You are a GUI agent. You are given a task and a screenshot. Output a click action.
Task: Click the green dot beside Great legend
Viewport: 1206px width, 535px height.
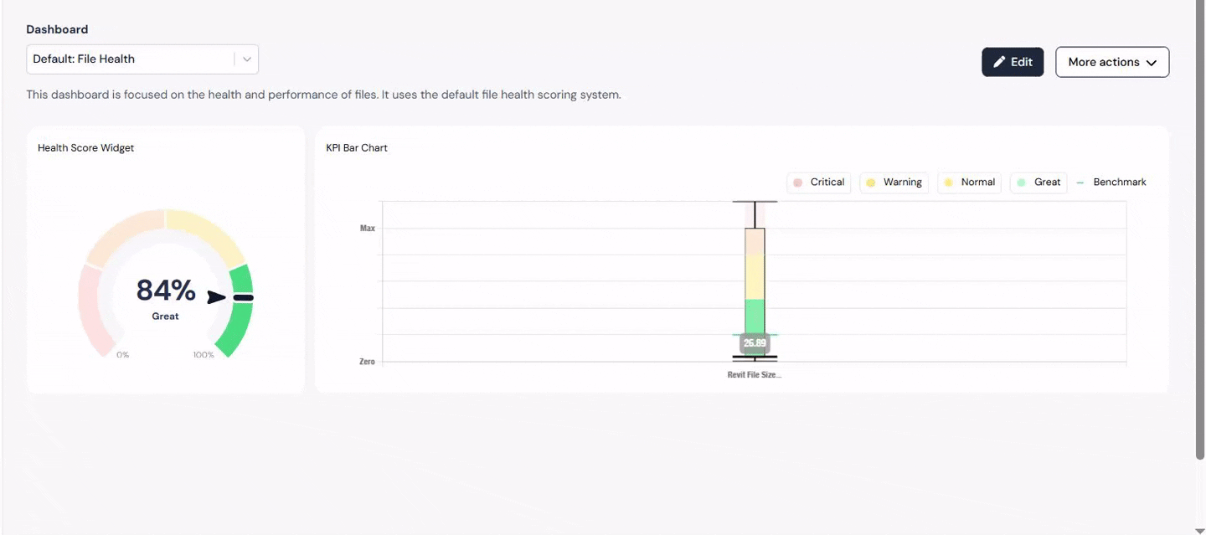[1021, 183]
